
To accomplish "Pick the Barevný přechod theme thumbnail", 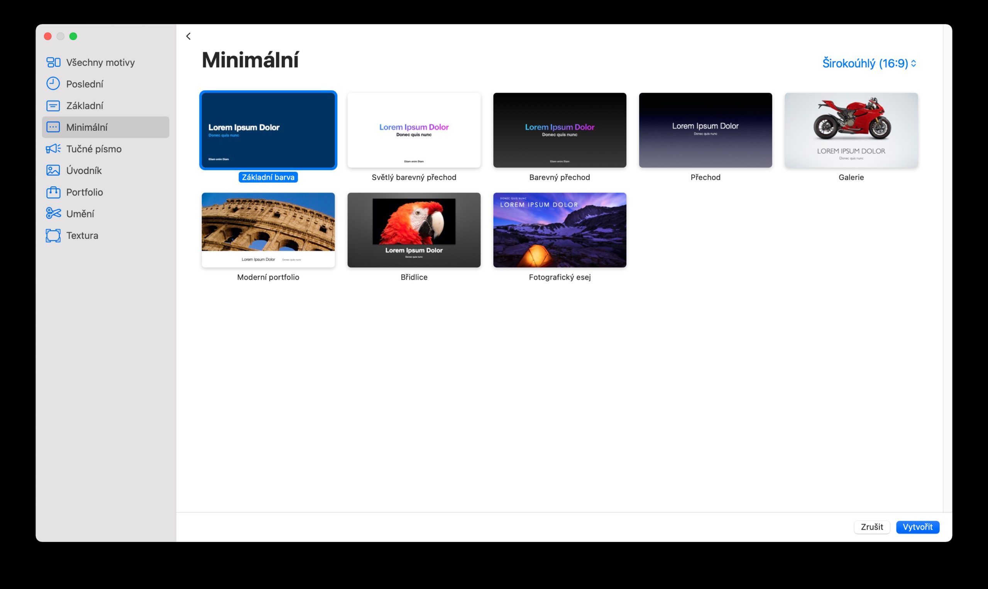I will (560, 130).
